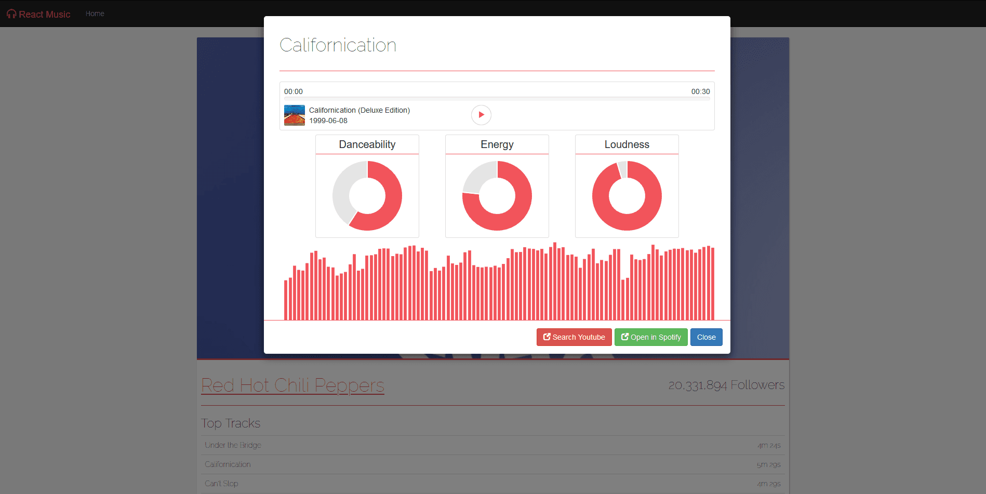Click the Californication album cover thumbnail
Screen dimensions: 986x494
pyautogui.click(x=294, y=115)
